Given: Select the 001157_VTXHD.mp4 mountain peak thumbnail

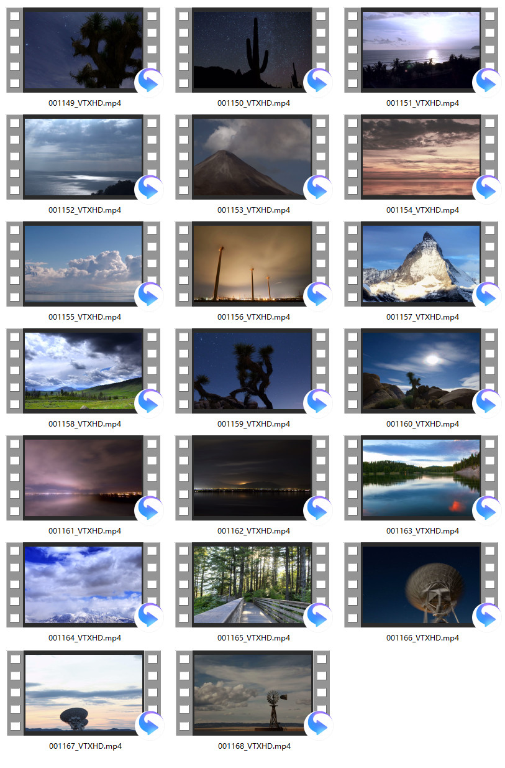Looking at the screenshot, I should coord(421,264).
